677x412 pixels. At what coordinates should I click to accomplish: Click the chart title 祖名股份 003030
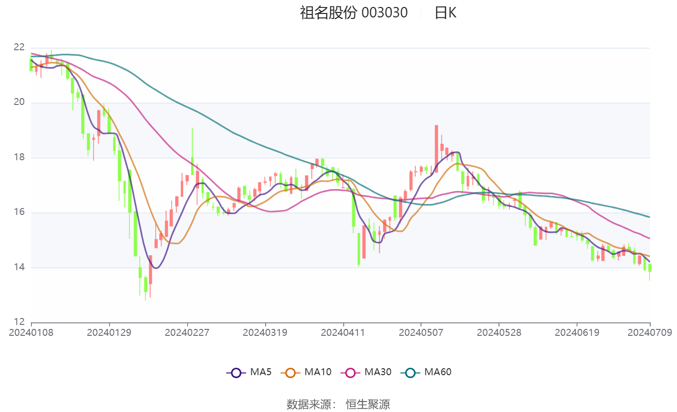(x=353, y=12)
